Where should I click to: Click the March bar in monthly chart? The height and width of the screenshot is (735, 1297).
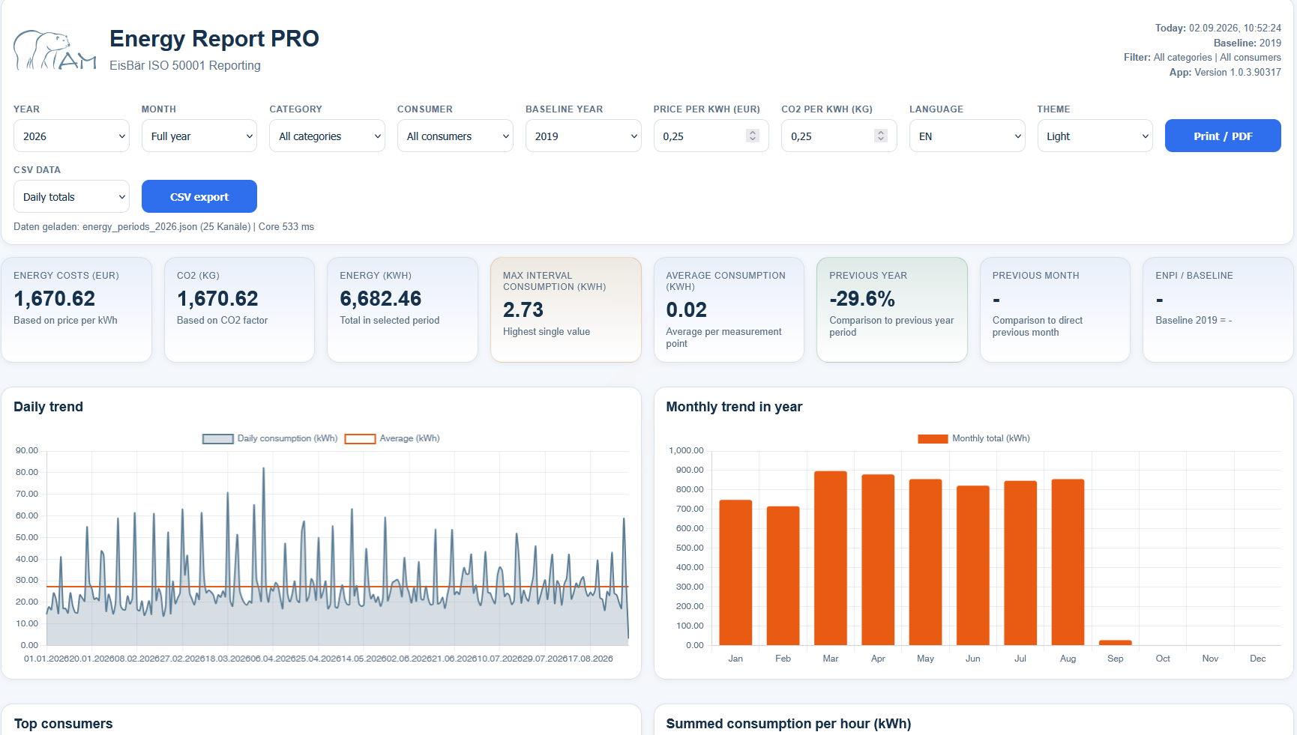tap(831, 558)
